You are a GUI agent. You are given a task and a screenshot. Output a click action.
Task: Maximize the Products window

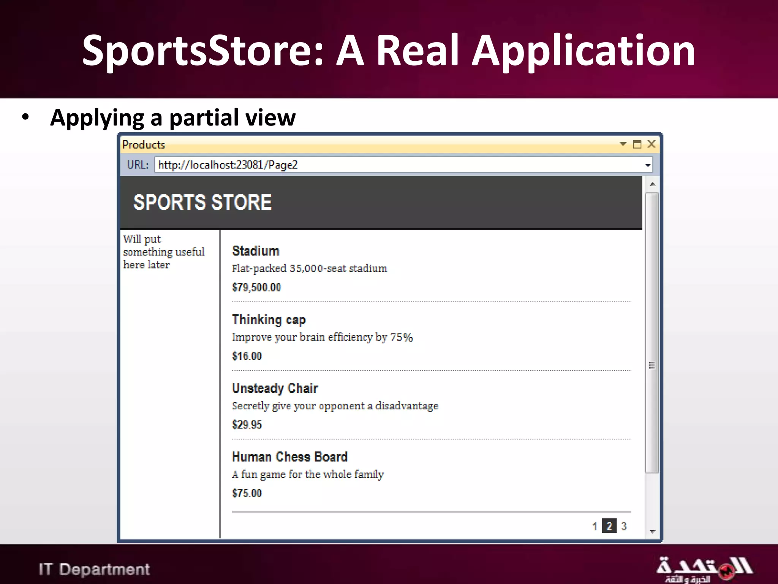[x=637, y=144]
